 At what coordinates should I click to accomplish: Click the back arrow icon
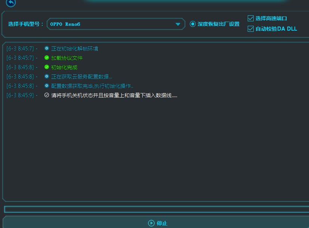pyautogui.click(x=11, y=3)
